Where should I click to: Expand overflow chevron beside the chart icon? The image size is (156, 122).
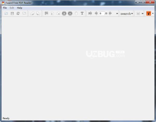click(142, 14)
